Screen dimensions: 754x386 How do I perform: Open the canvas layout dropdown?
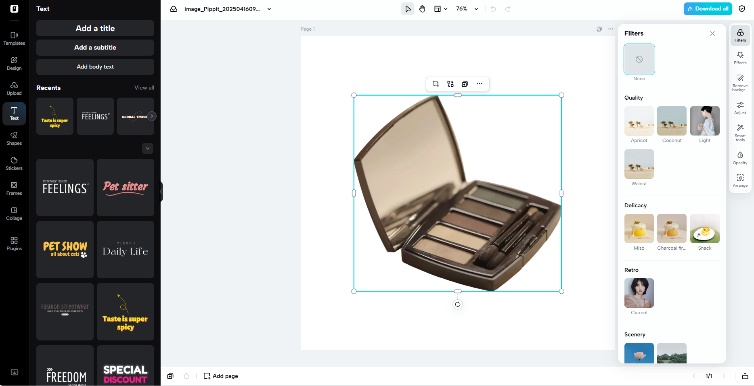click(441, 9)
